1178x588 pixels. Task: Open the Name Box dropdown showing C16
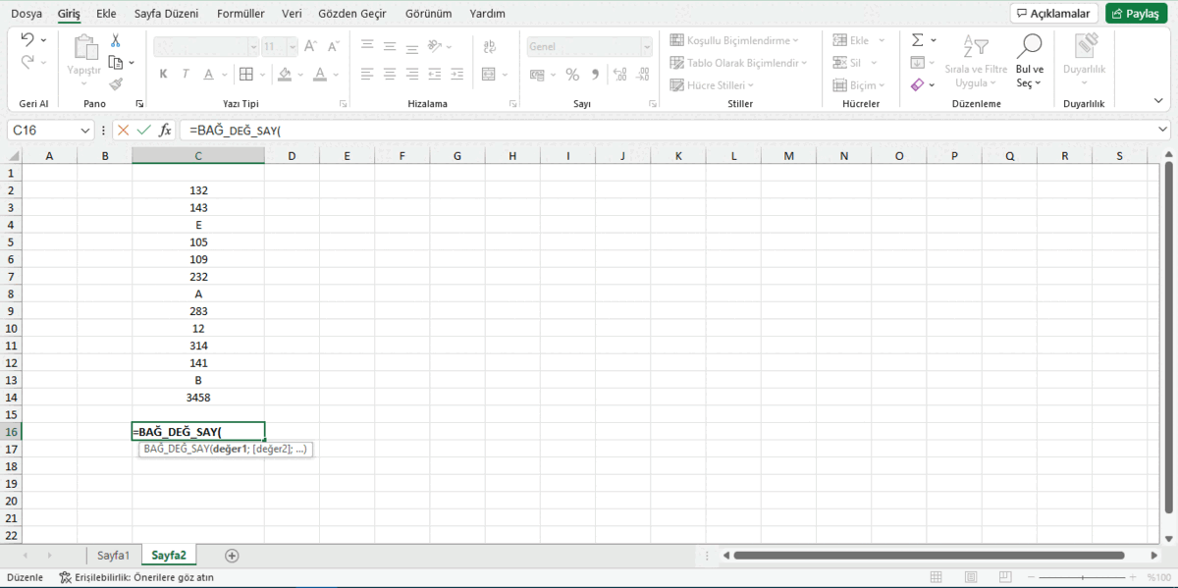(x=83, y=129)
